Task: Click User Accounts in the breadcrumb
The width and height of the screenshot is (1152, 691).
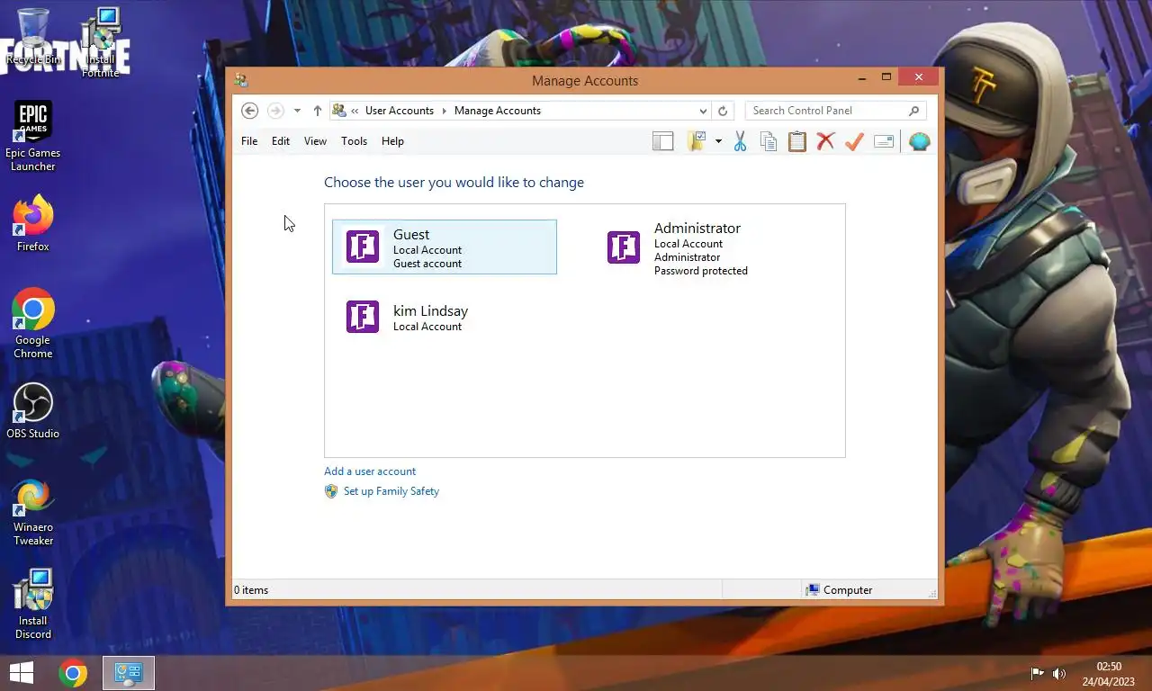Action: [400, 111]
